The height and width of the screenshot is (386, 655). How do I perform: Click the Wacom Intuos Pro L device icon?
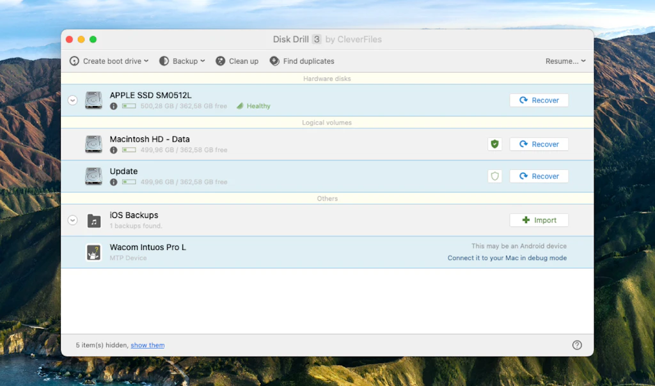(x=93, y=252)
